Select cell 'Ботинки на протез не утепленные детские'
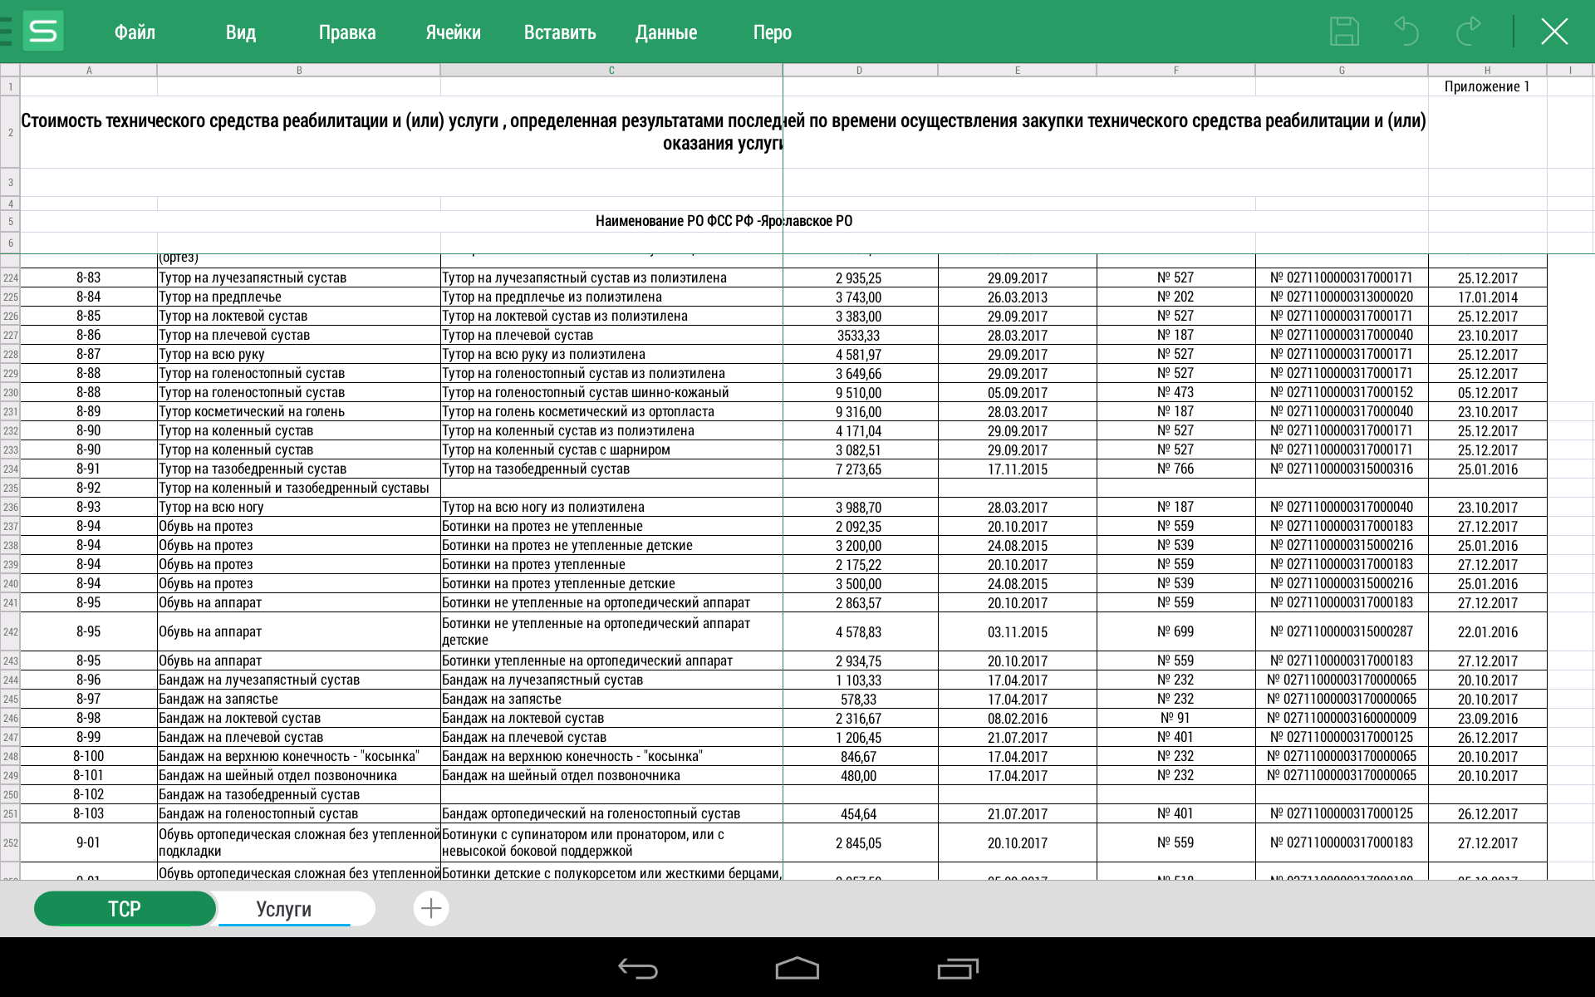1595x997 pixels. point(611,546)
